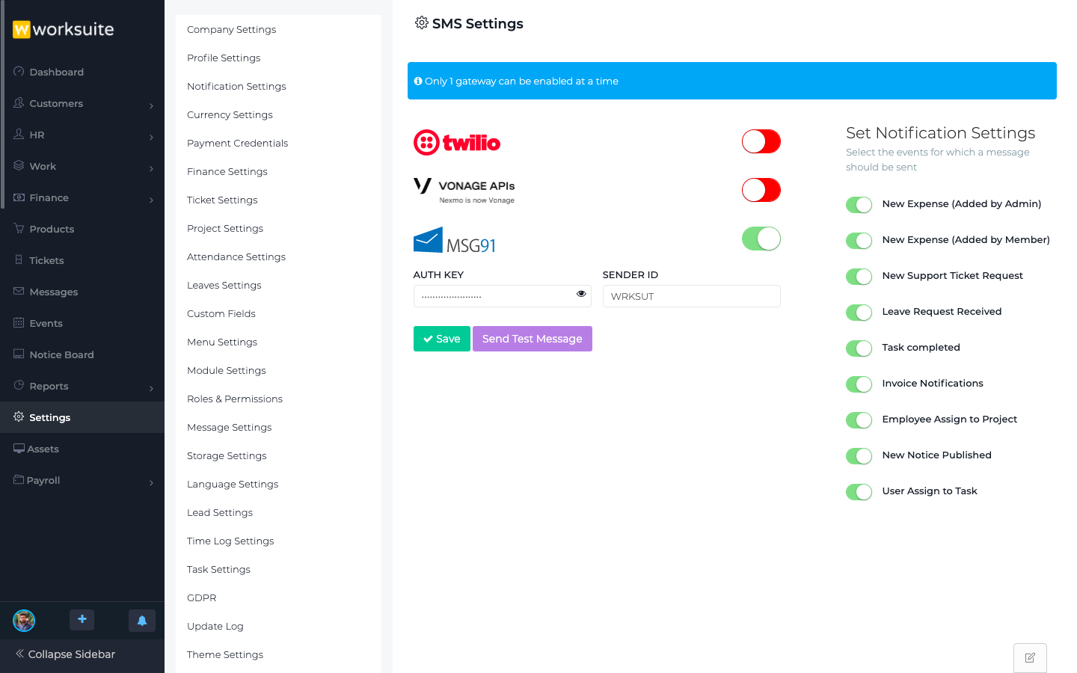The width and height of the screenshot is (1077, 673).
Task: Click the Sender ID input field
Action: coord(691,296)
